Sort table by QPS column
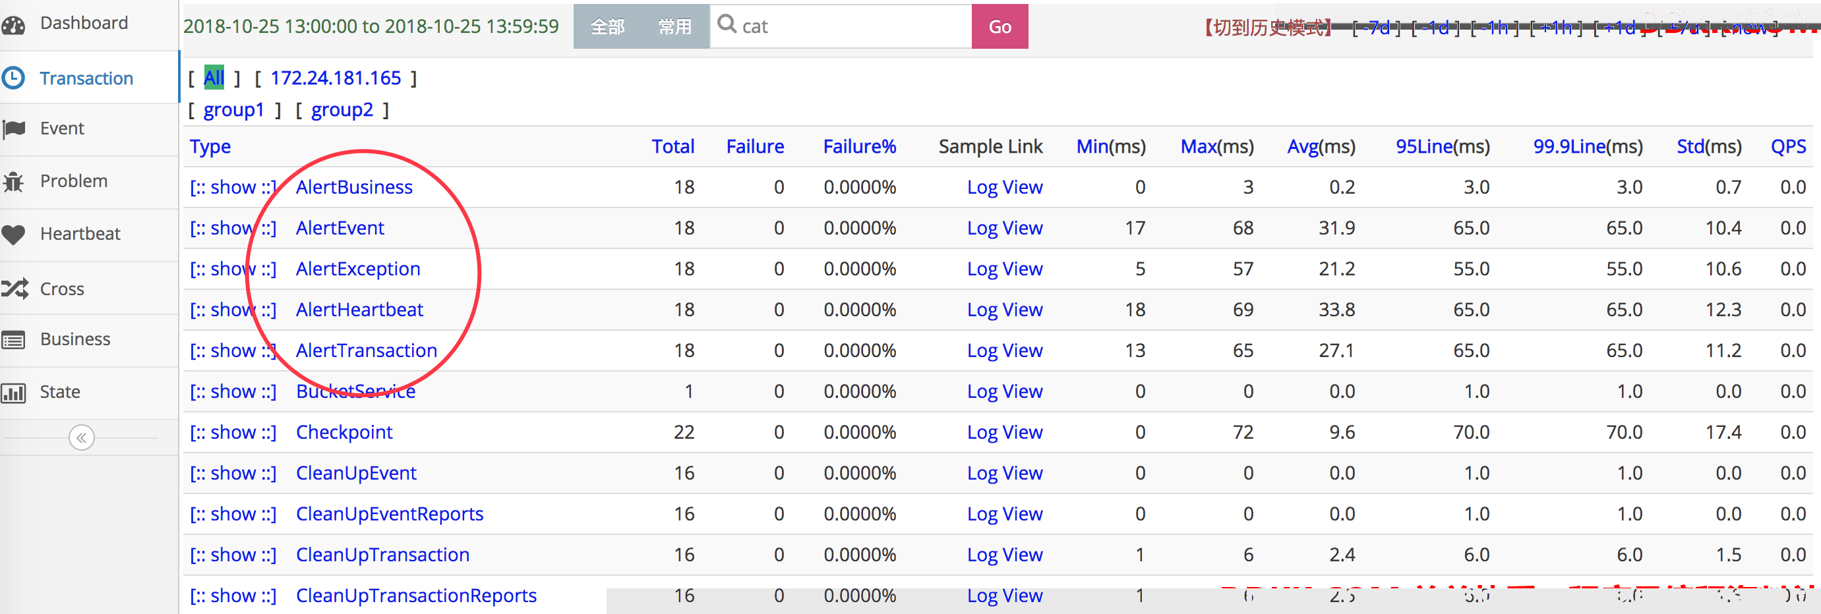Image resolution: width=1821 pixels, height=614 pixels. pos(1789,146)
